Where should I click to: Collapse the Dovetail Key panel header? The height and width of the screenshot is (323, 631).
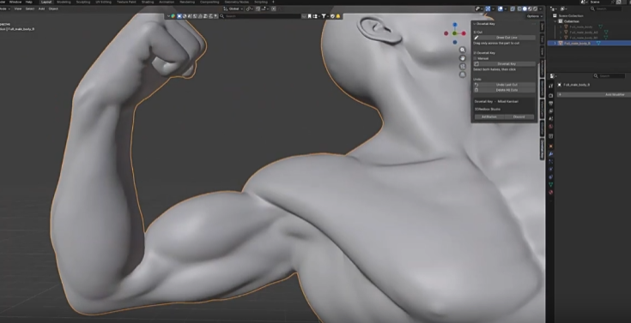pos(485,24)
